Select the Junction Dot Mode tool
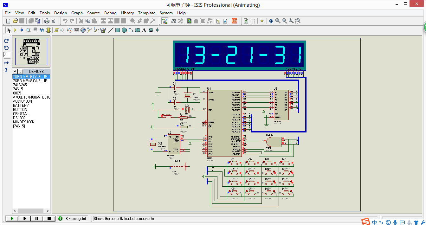This screenshot has width=426, height=225. pyautogui.click(x=22, y=30)
